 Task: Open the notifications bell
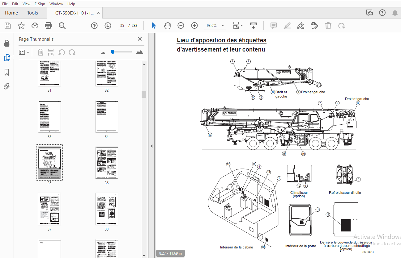pyautogui.click(x=395, y=13)
